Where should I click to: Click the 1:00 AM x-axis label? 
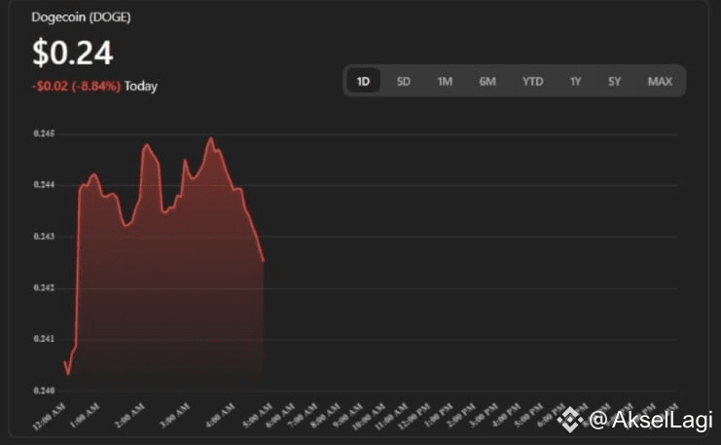pyautogui.click(x=85, y=416)
